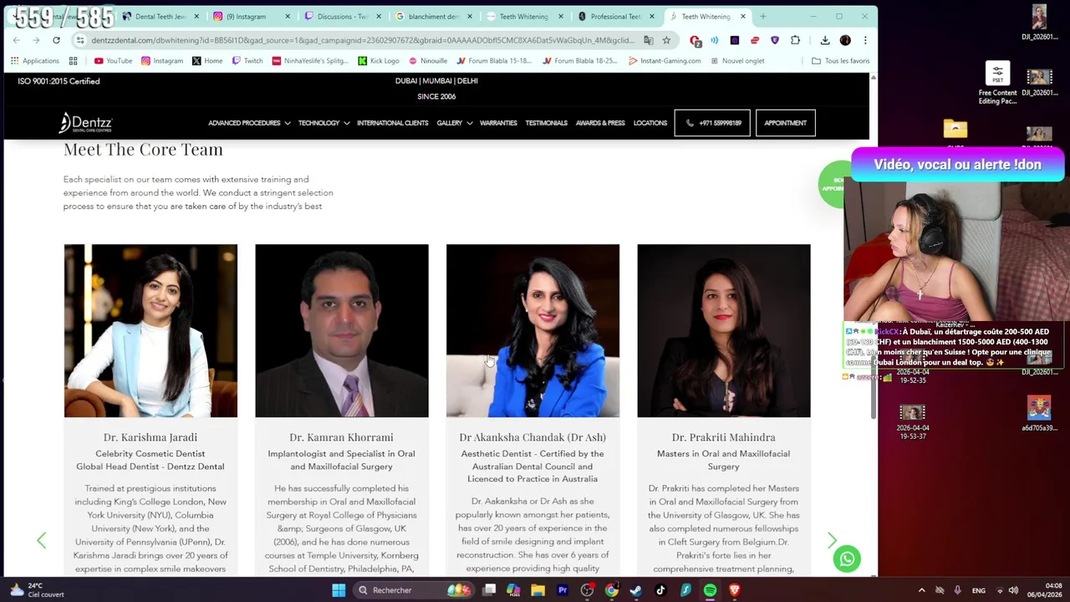Go back with the browser back arrow
The image size is (1070, 602).
click(16, 40)
